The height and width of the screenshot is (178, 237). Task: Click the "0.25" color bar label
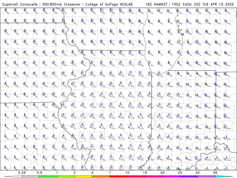22,173
